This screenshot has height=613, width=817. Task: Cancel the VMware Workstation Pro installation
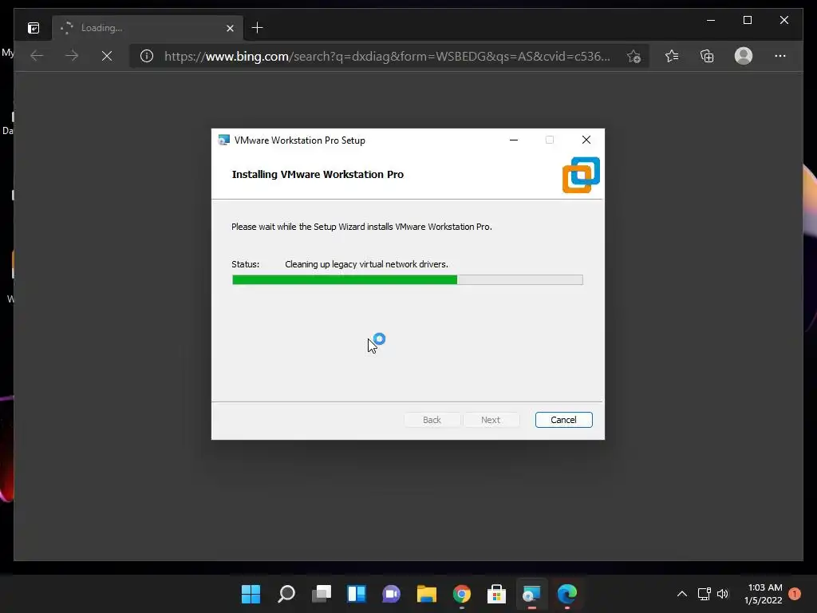[563, 420]
